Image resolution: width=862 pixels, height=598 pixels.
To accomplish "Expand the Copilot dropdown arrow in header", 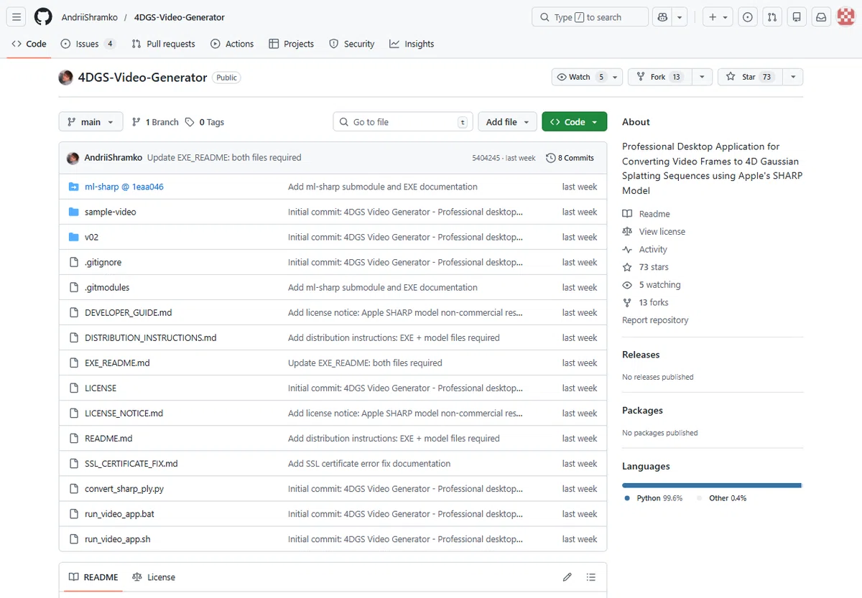I will (680, 17).
